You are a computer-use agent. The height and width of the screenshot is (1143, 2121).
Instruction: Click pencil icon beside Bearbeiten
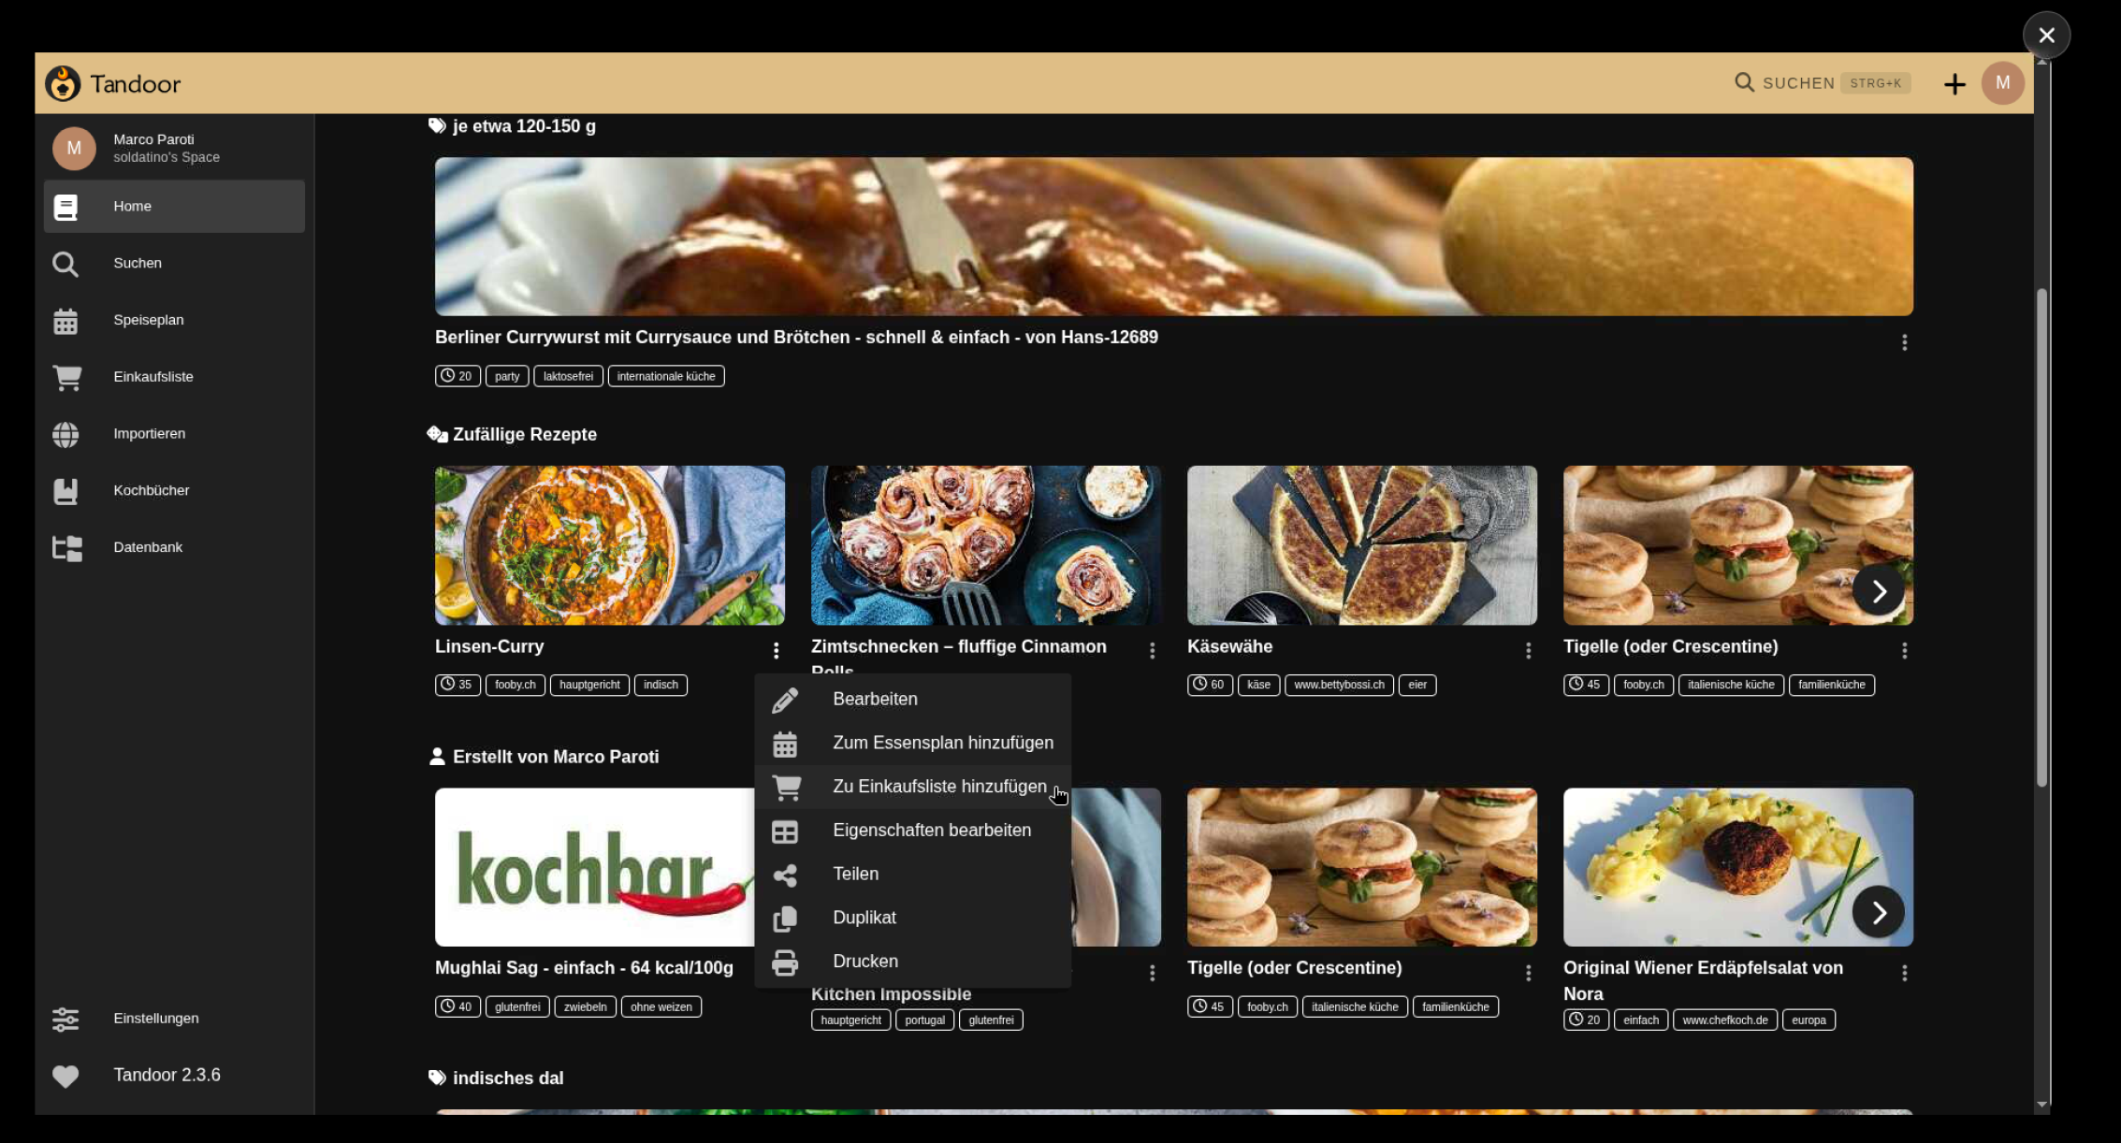coord(784,700)
